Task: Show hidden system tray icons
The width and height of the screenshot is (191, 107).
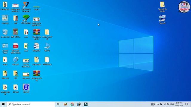Action: point(158,104)
